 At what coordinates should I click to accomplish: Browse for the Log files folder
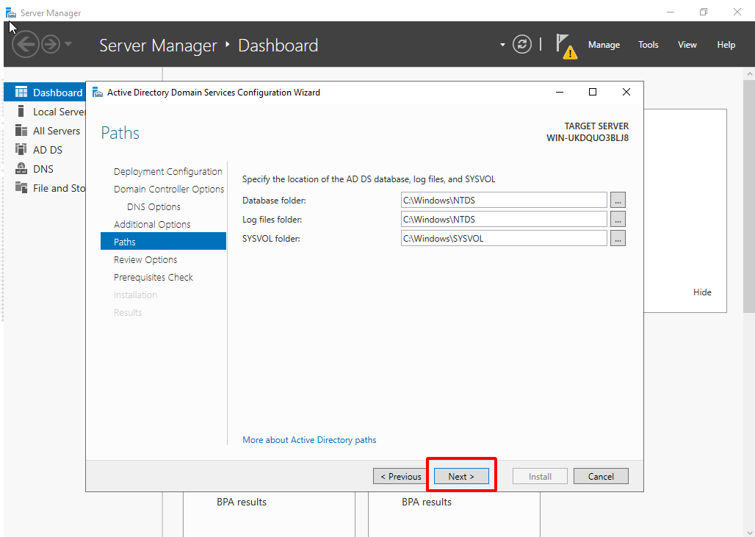click(x=618, y=219)
